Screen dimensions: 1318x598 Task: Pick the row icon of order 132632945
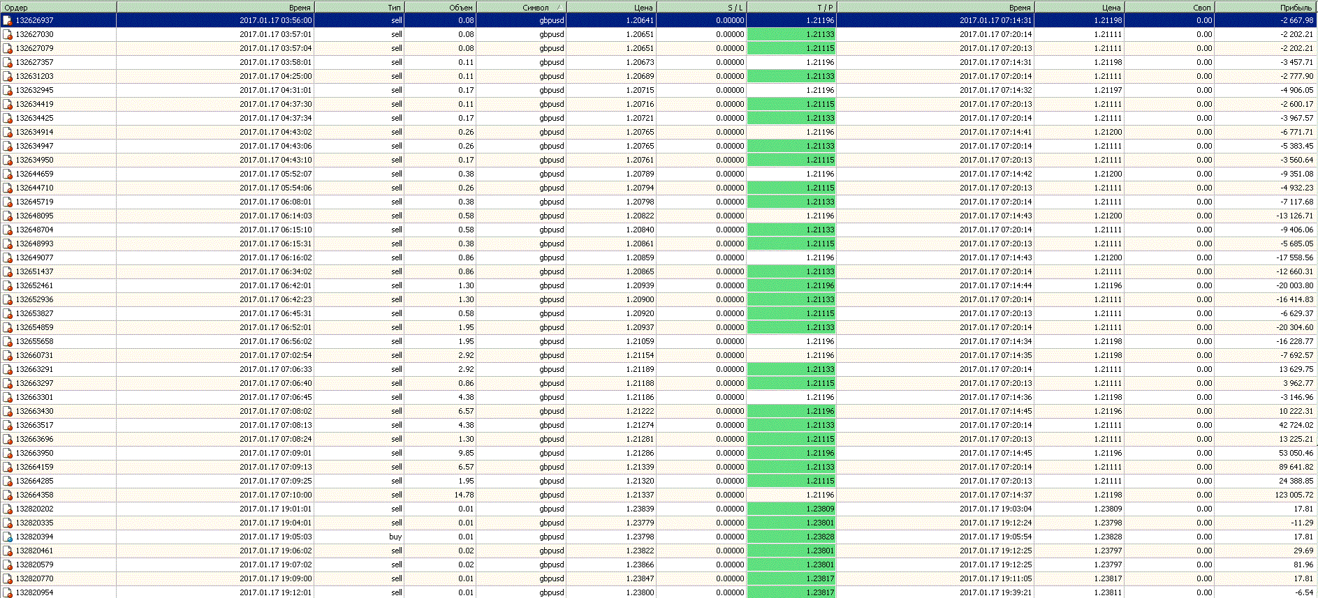click(8, 90)
